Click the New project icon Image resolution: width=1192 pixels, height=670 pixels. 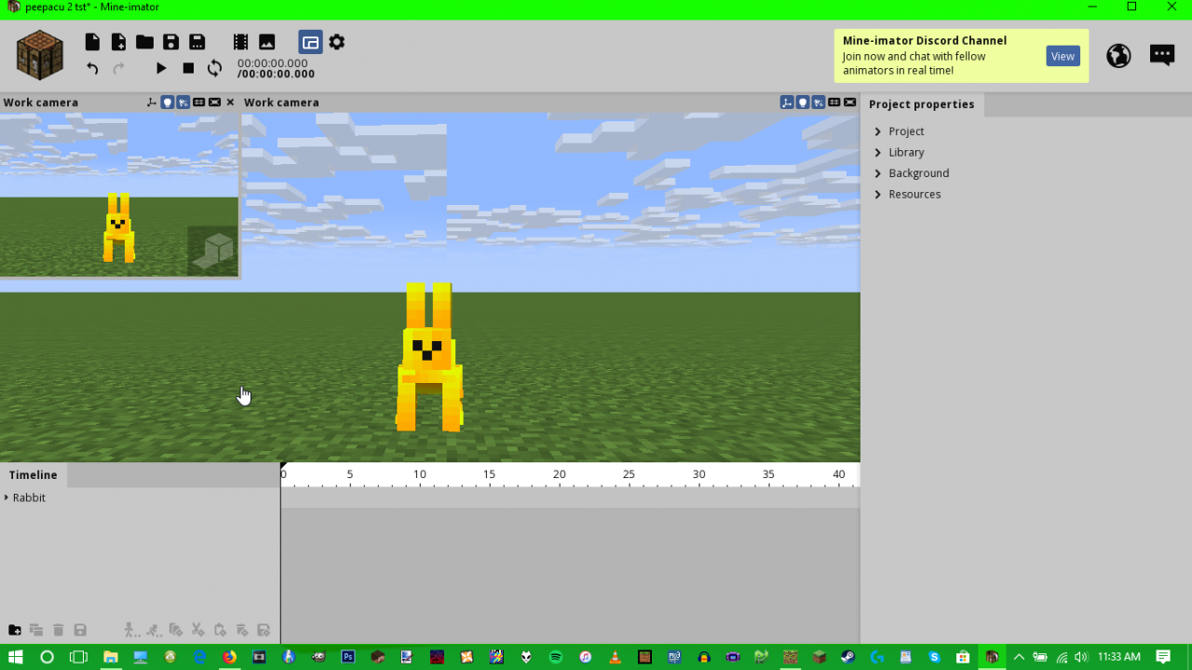92,41
